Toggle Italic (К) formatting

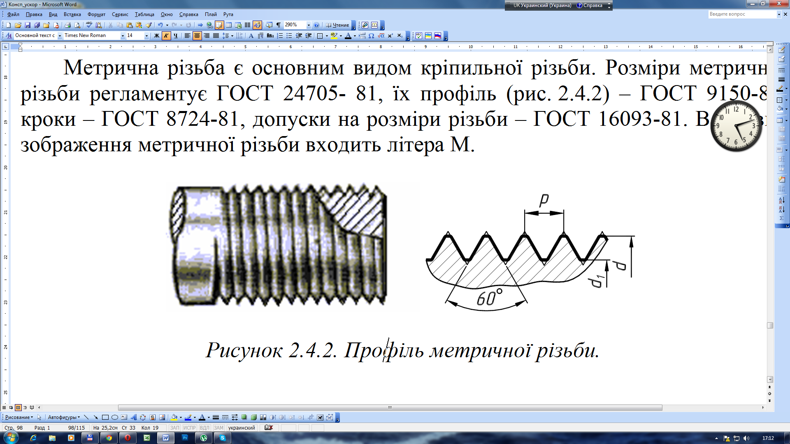pyautogui.click(x=166, y=36)
